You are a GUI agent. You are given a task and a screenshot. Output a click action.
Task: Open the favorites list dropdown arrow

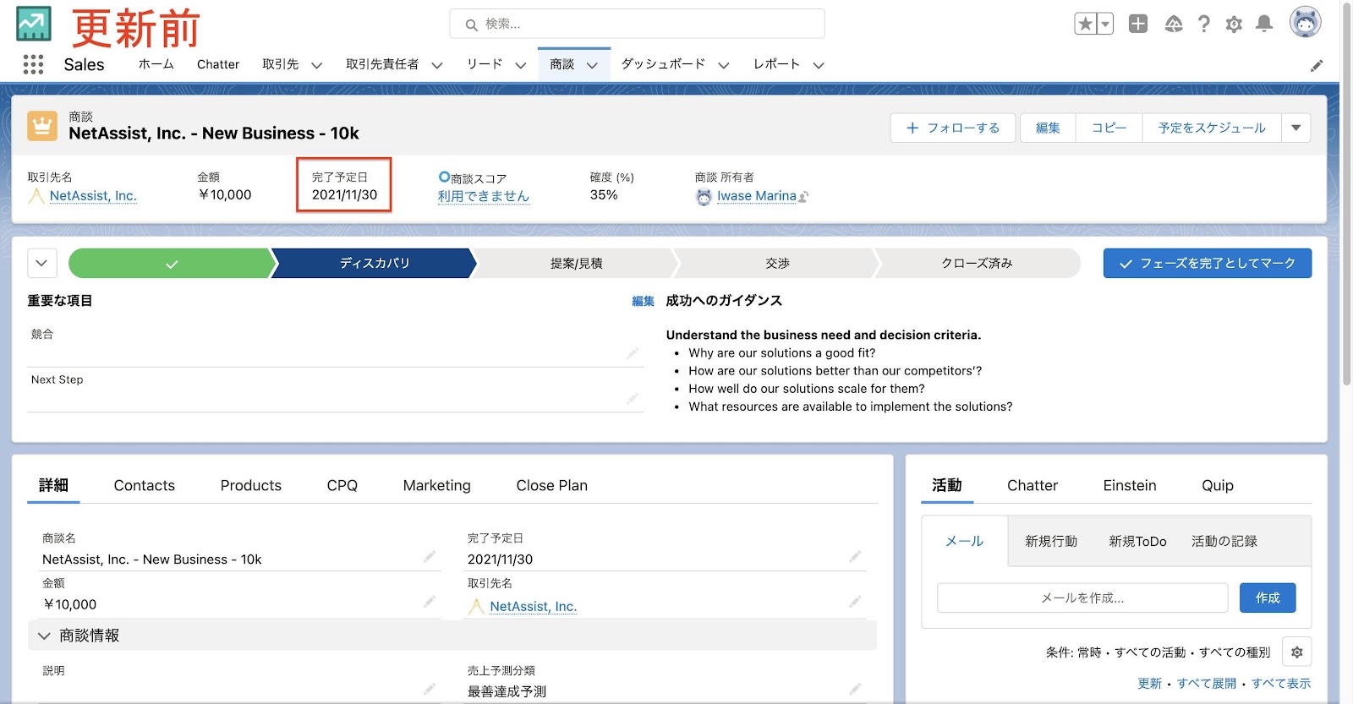[x=1104, y=24]
